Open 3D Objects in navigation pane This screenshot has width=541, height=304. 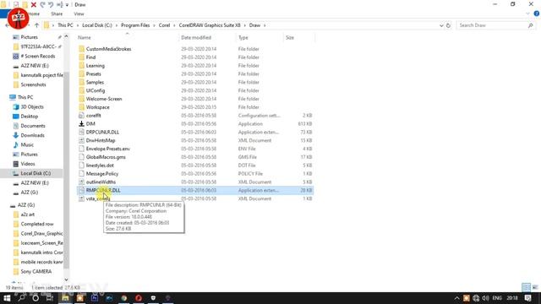coord(32,107)
